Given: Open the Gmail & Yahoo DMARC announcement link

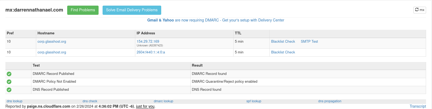Looking at the screenshot, I should [215, 20].
